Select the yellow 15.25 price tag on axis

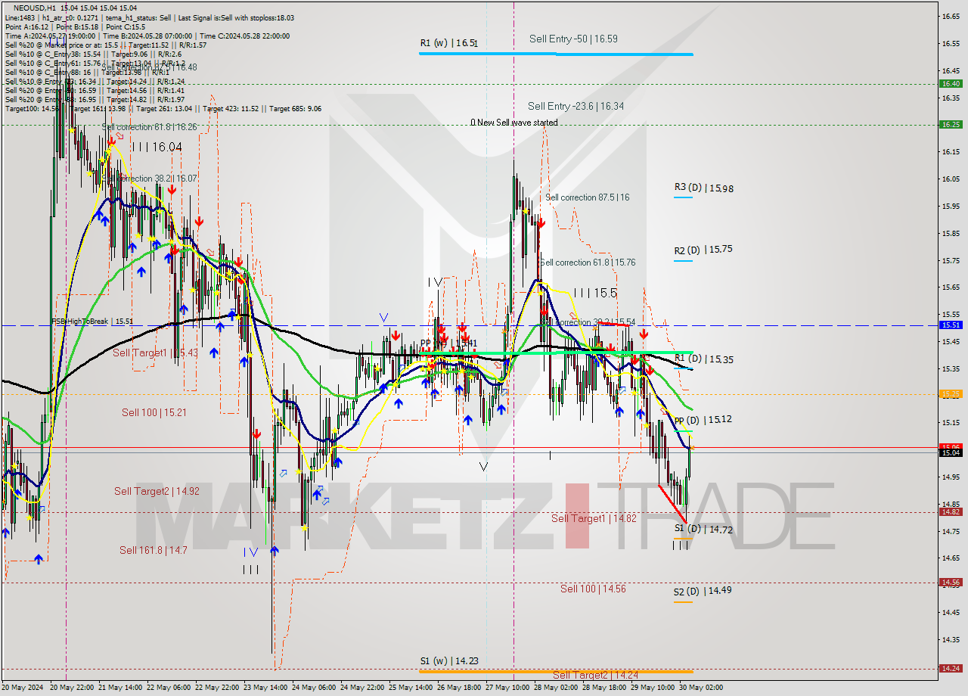click(x=951, y=393)
